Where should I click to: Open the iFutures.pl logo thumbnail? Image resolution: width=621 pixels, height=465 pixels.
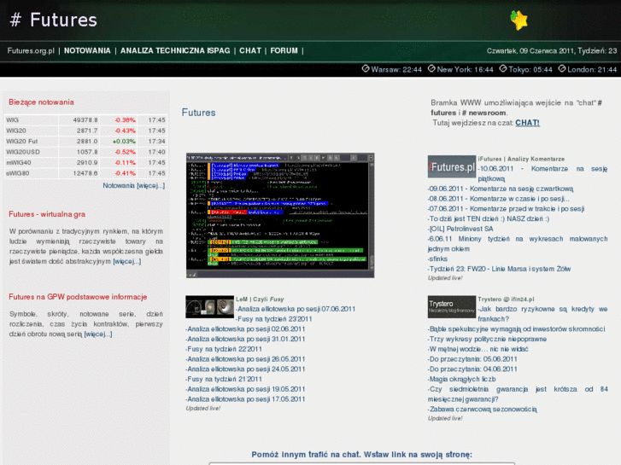(x=452, y=166)
